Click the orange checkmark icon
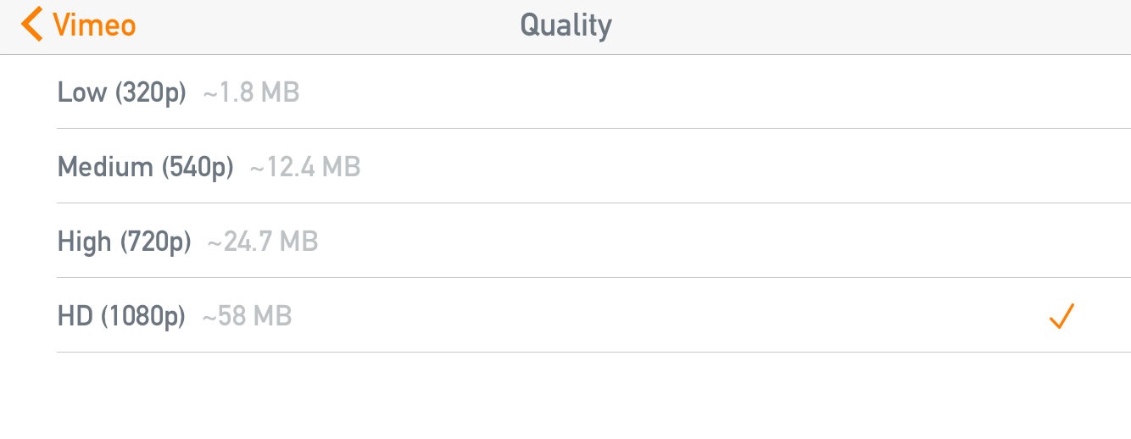Image resolution: width=1131 pixels, height=439 pixels. point(1061,316)
